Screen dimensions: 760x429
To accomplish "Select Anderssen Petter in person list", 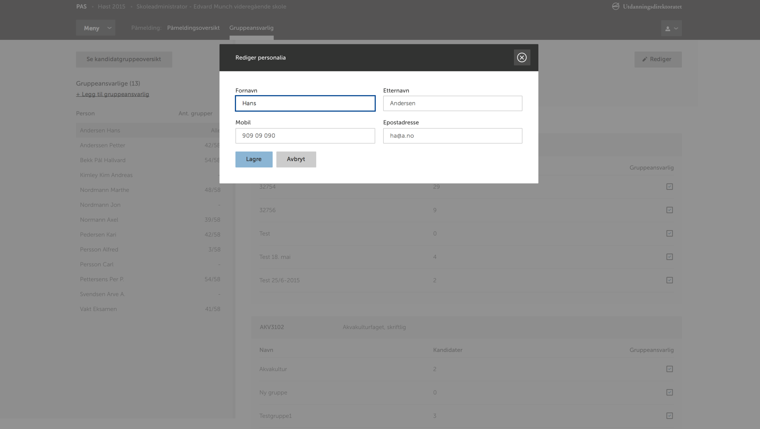I will pyautogui.click(x=148, y=145).
